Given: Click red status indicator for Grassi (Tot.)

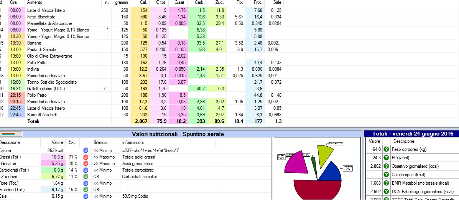Looking at the screenshot, I should tap(86, 157).
